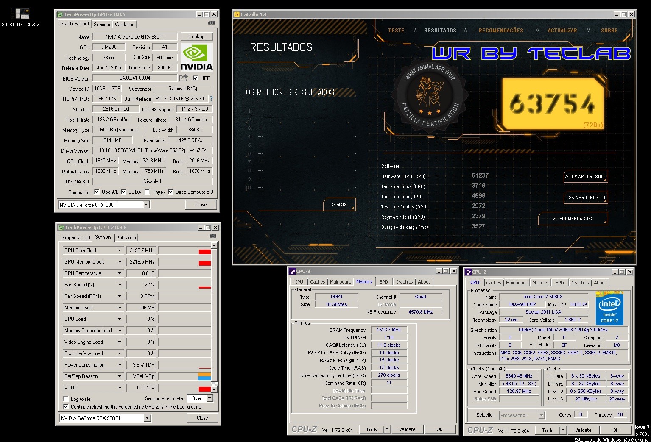The height and width of the screenshot is (442, 651).
Task: Click the PerfCap Reason colored graph
Action: pos(204,376)
